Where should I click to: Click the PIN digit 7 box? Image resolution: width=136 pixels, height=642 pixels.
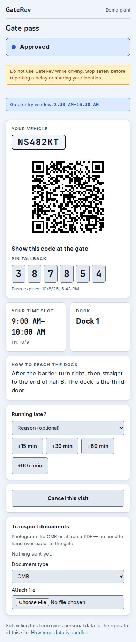point(51,274)
